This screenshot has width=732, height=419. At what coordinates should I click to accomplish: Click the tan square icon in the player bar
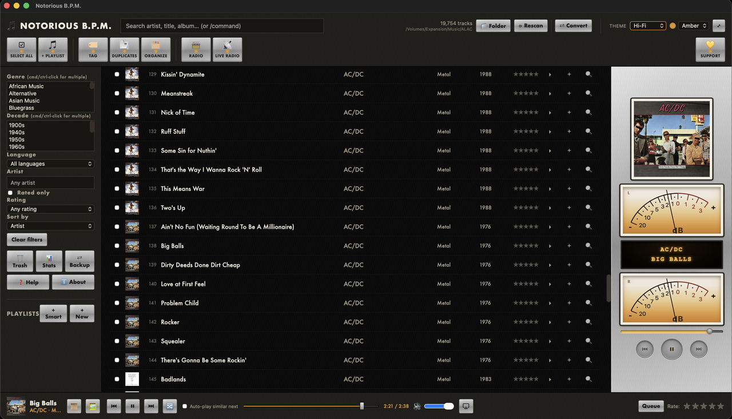74,406
